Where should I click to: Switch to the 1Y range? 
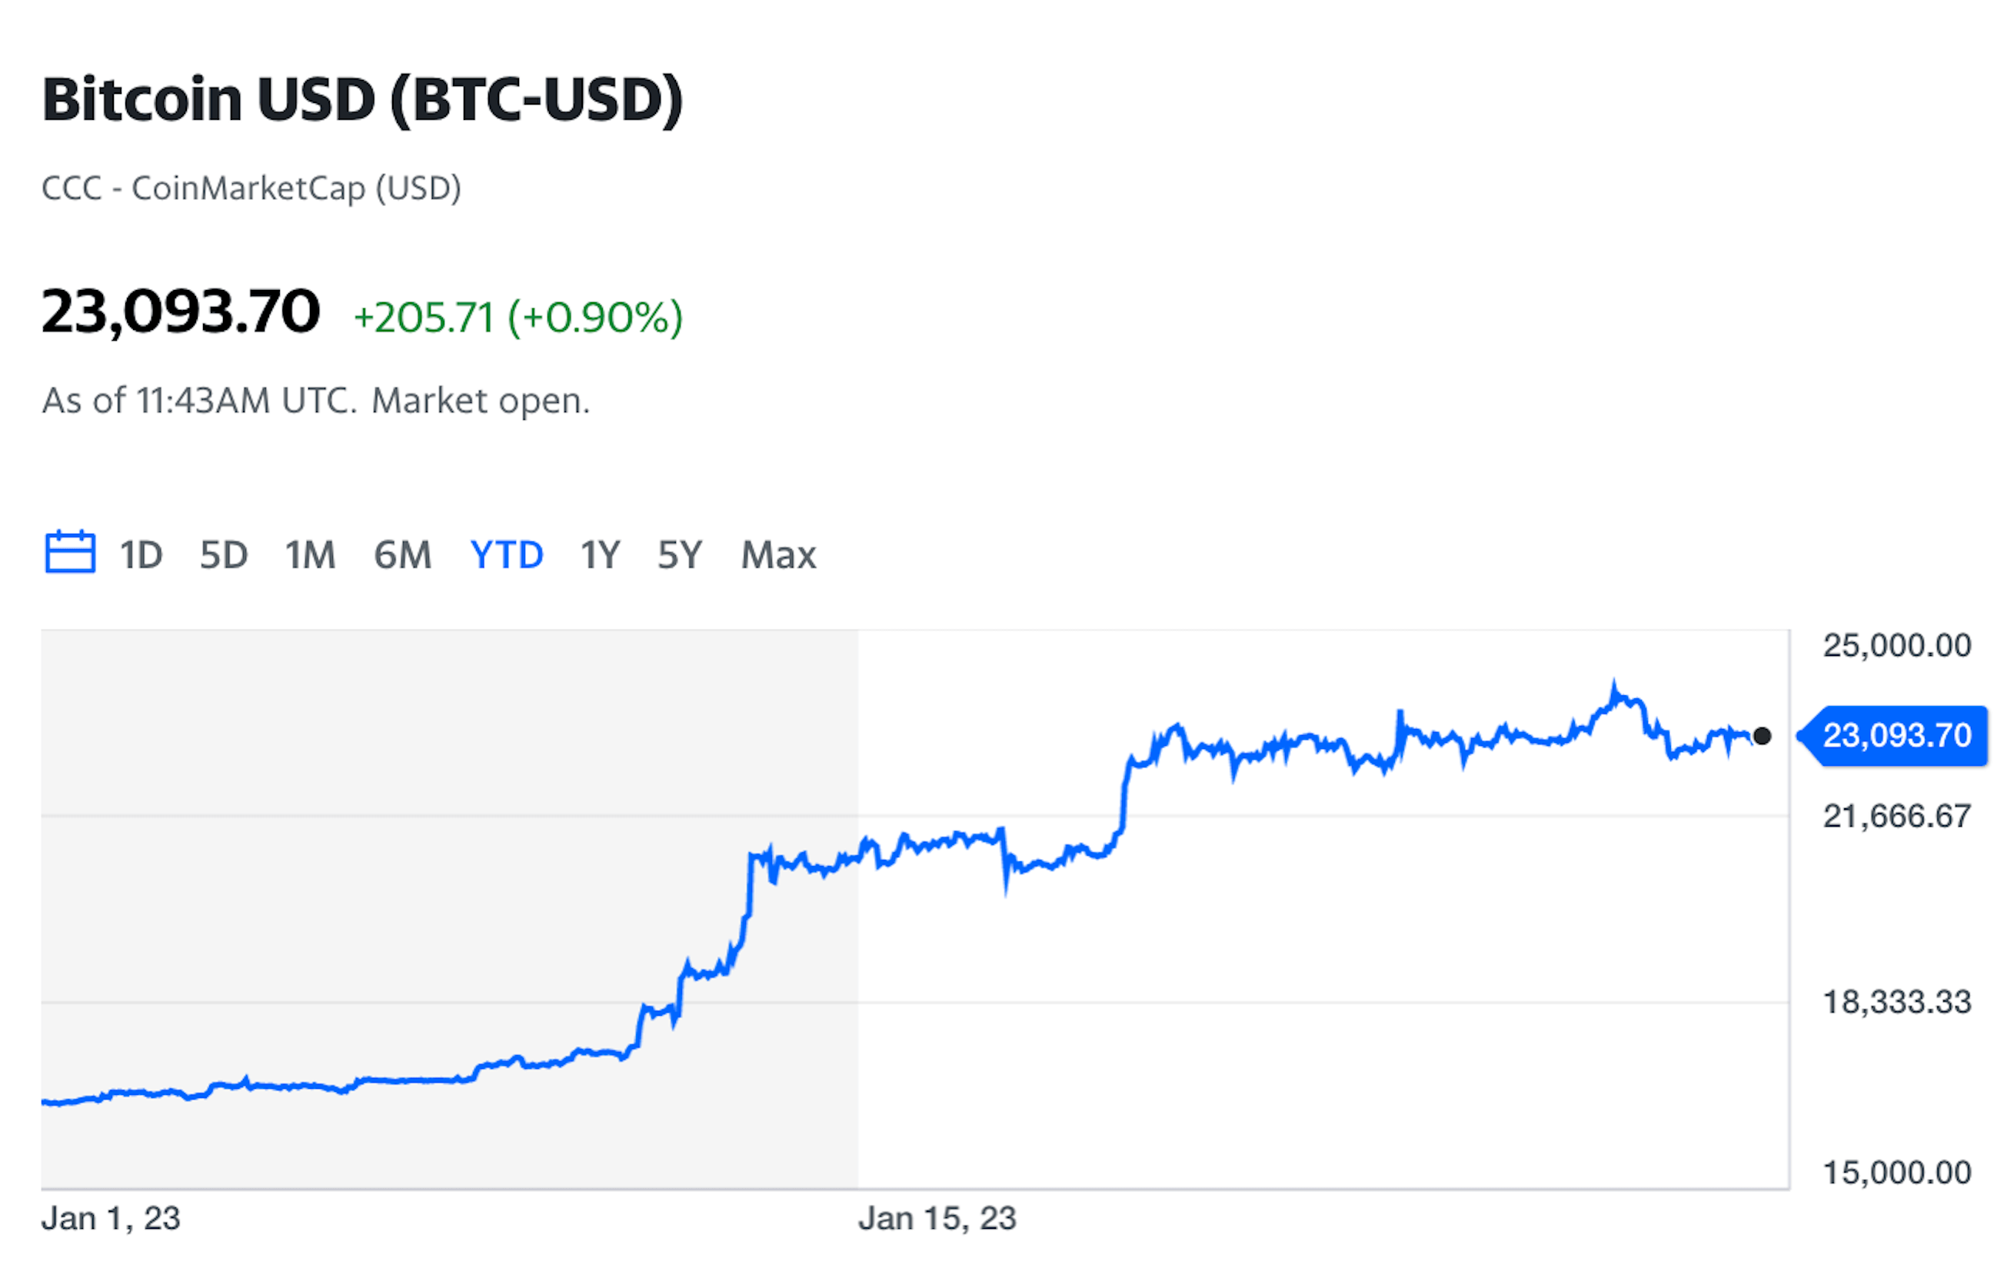coord(600,555)
